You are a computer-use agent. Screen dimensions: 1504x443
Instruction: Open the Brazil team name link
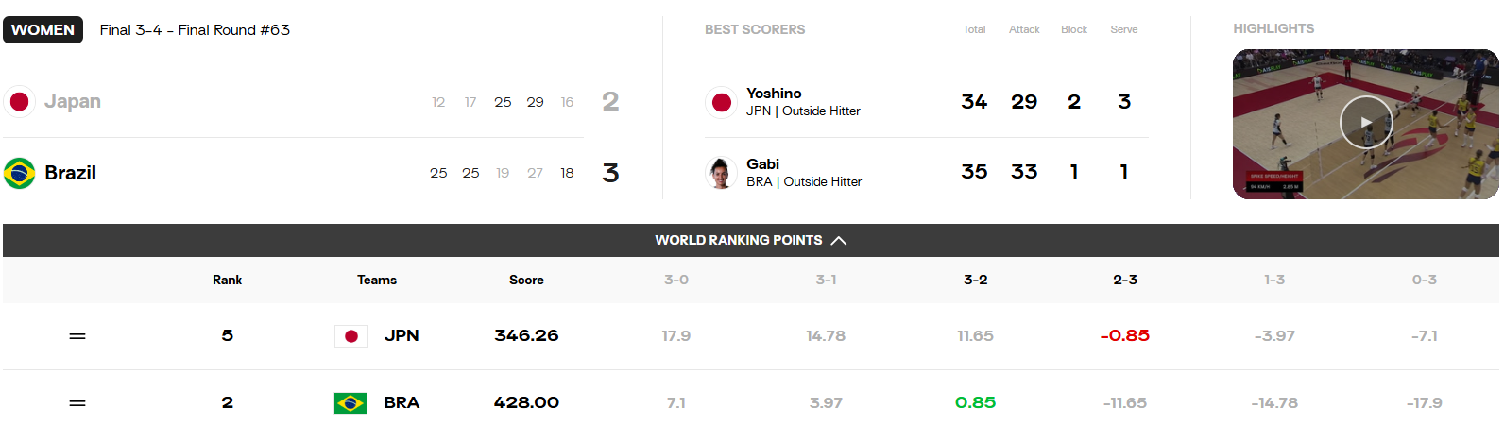pyautogui.click(x=70, y=173)
